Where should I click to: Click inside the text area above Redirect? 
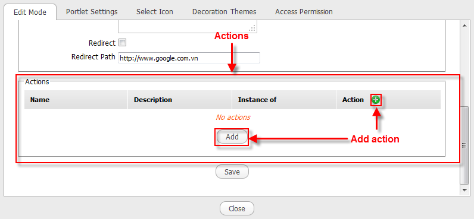click(x=188, y=27)
